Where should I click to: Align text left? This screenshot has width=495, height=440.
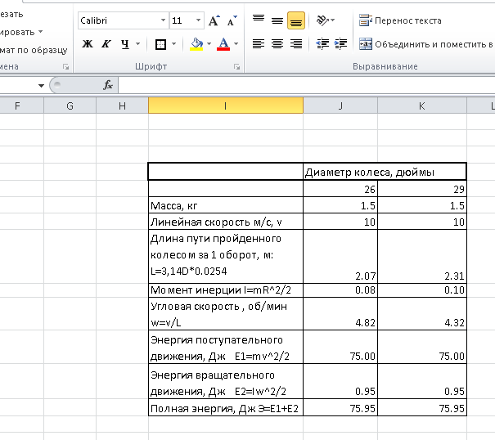pos(259,44)
